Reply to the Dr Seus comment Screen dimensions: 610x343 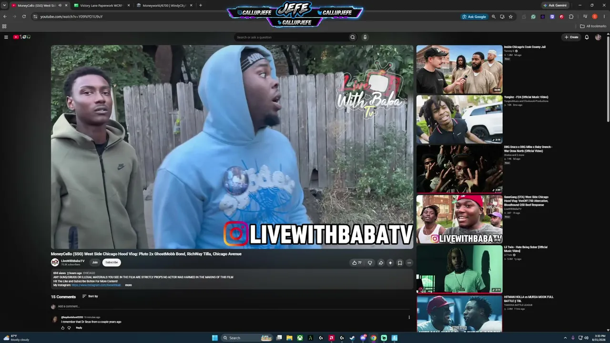(79, 328)
